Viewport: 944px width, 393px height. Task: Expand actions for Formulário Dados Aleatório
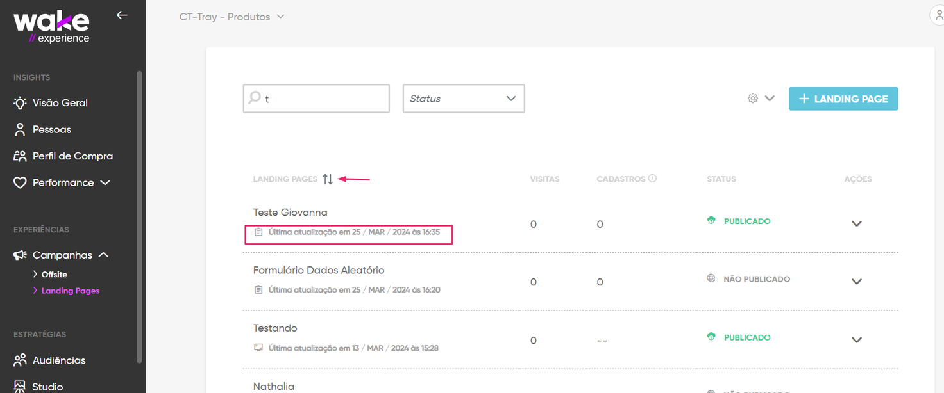[x=857, y=282]
